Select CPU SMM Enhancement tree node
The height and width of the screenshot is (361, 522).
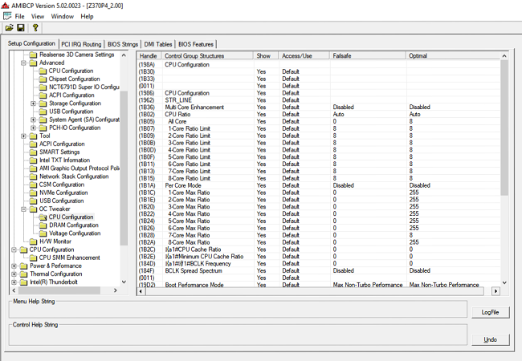pyautogui.click(x=69, y=258)
